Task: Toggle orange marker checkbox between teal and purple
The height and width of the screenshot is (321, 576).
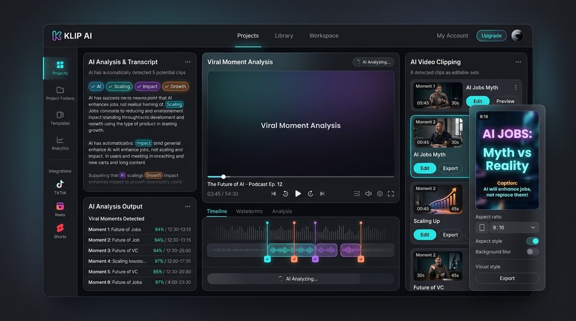Action: pyautogui.click(x=294, y=259)
